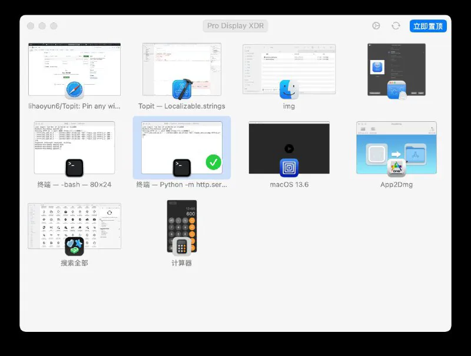Click Terminal icon on Python window
The width and height of the screenshot is (471, 356).
[x=182, y=168]
